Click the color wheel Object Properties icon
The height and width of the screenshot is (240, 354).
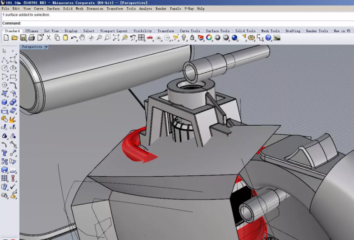[209, 38]
